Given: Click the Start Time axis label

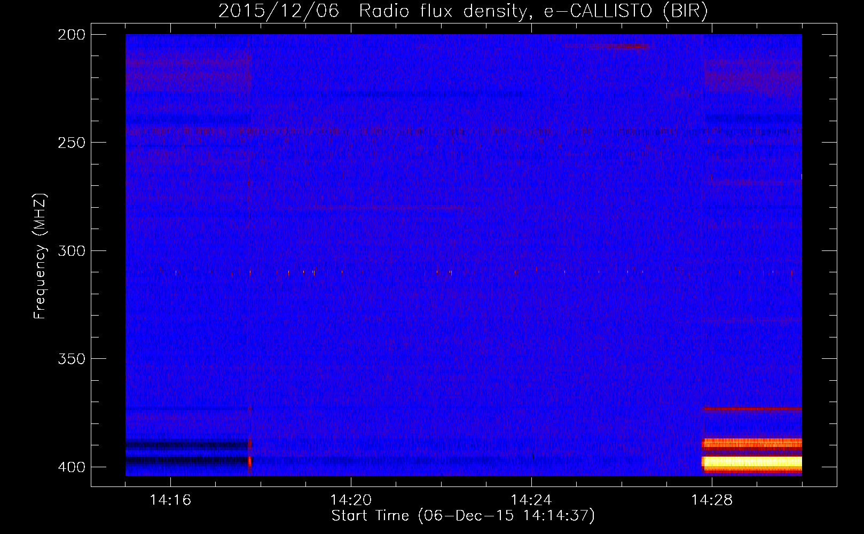Looking at the screenshot, I should (x=463, y=516).
